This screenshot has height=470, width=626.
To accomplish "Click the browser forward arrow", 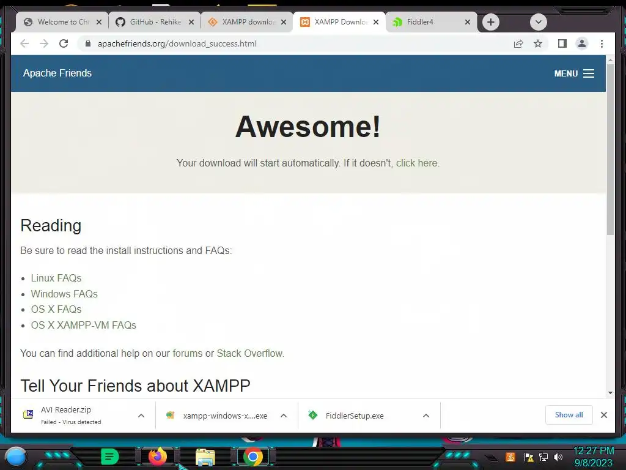I will click(44, 43).
